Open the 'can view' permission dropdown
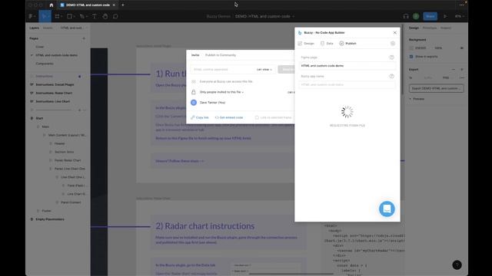The image size is (492, 276). [264, 70]
